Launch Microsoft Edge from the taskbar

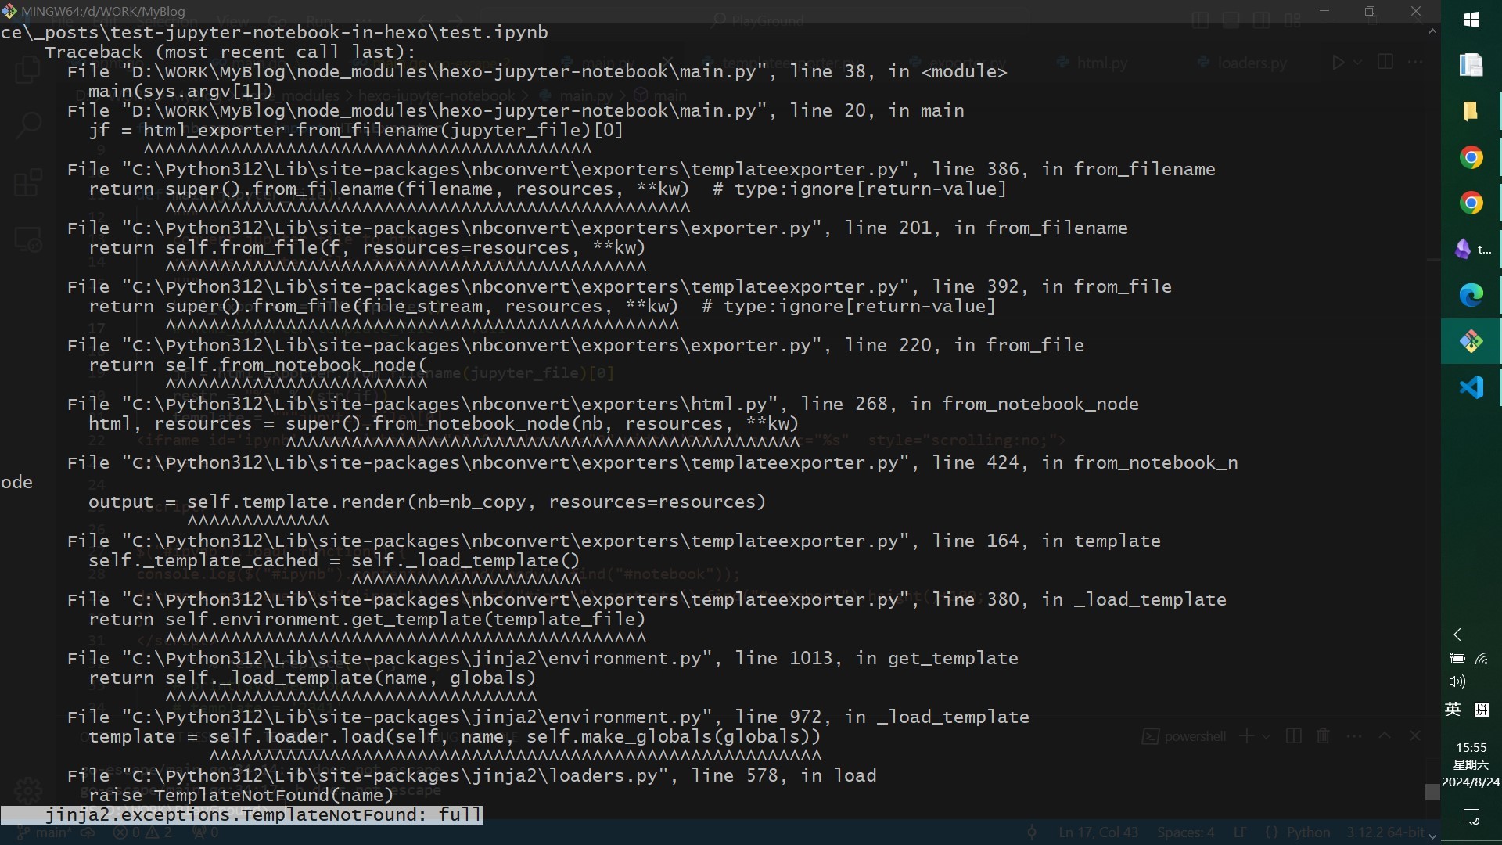pyautogui.click(x=1471, y=295)
